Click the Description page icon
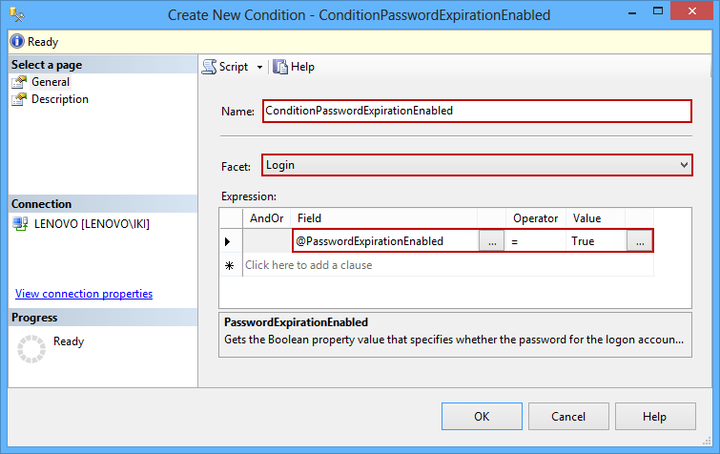 click(19, 99)
